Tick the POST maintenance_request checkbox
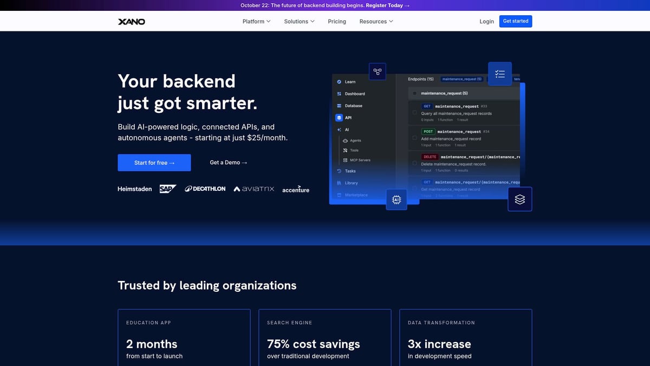This screenshot has height=366, width=650. click(x=415, y=138)
